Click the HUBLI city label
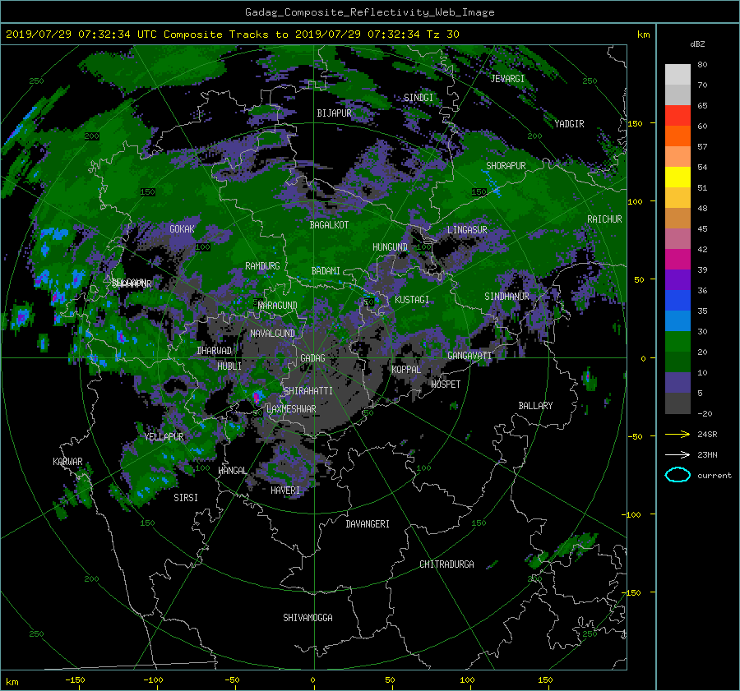Viewport: 740px width, 691px height. tap(229, 366)
